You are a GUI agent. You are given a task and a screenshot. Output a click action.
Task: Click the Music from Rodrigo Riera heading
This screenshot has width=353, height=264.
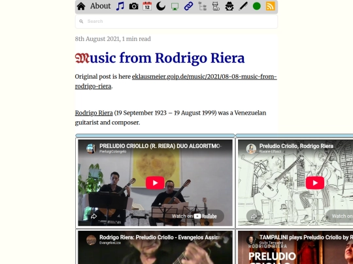tap(160, 58)
